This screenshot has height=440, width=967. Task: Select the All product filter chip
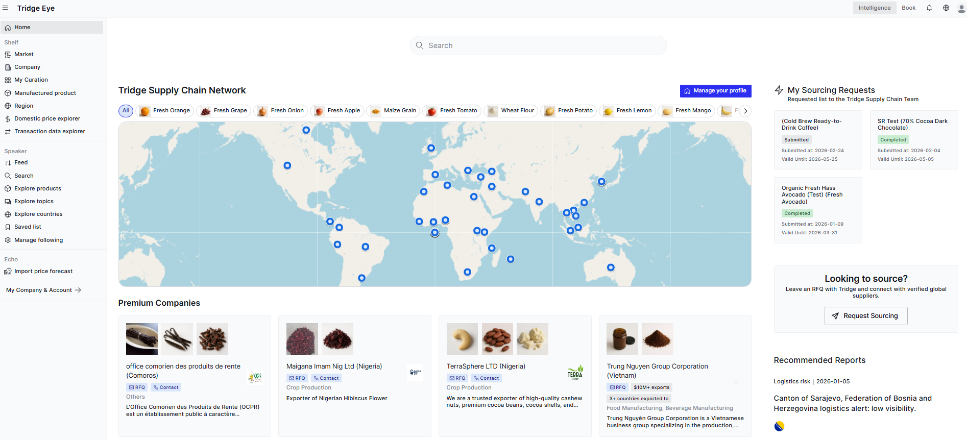point(126,111)
